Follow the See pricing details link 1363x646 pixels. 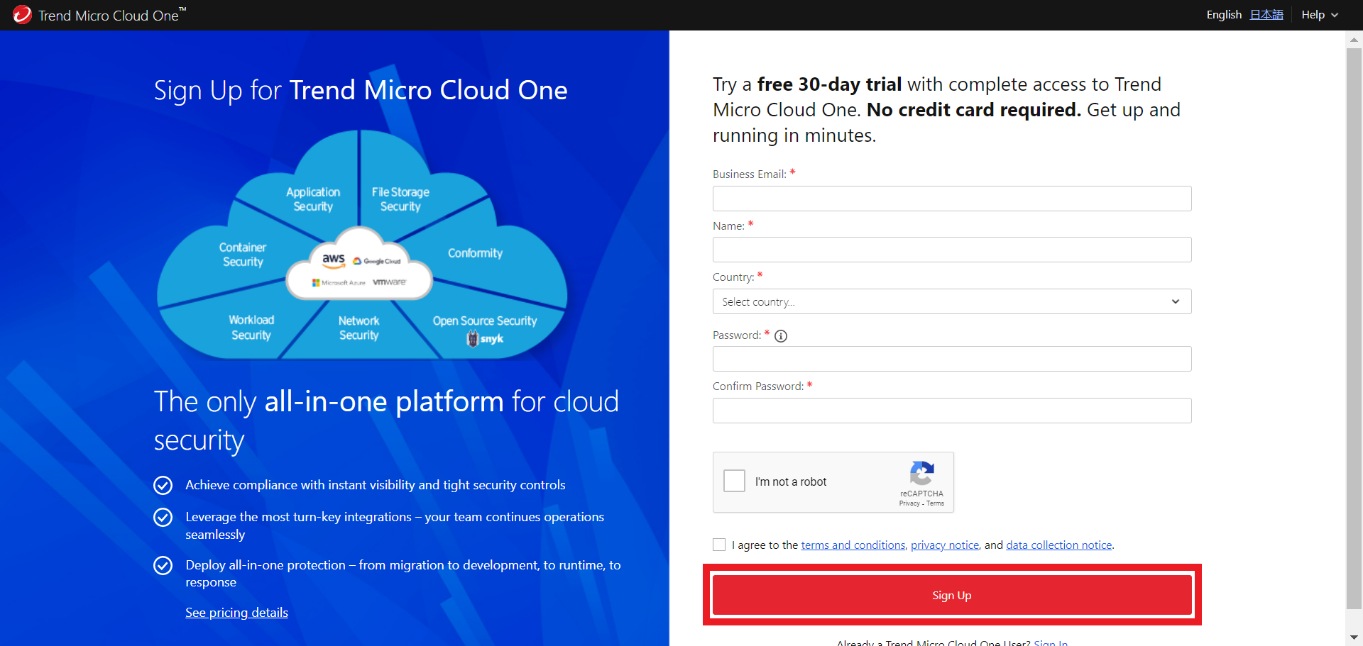coord(236,613)
